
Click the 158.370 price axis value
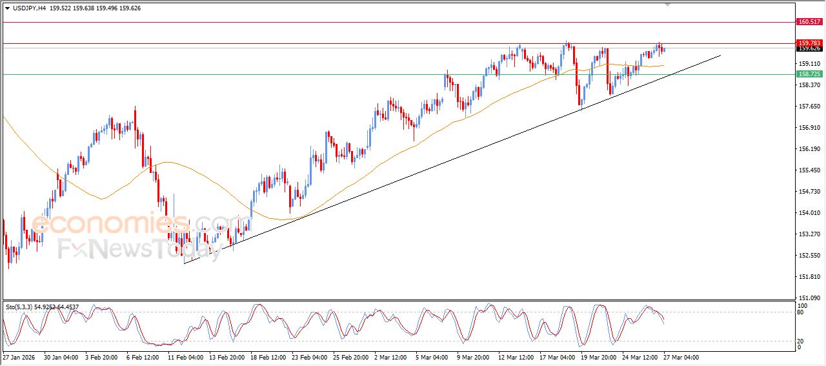tap(809, 85)
